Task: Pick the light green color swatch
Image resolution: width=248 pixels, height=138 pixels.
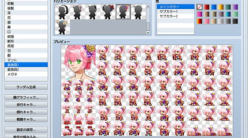Action: tap(235, 14)
